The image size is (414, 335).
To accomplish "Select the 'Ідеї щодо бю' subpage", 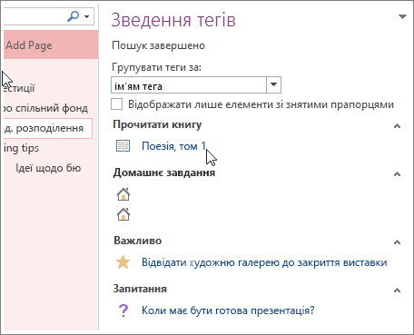I will click(48, 168).
